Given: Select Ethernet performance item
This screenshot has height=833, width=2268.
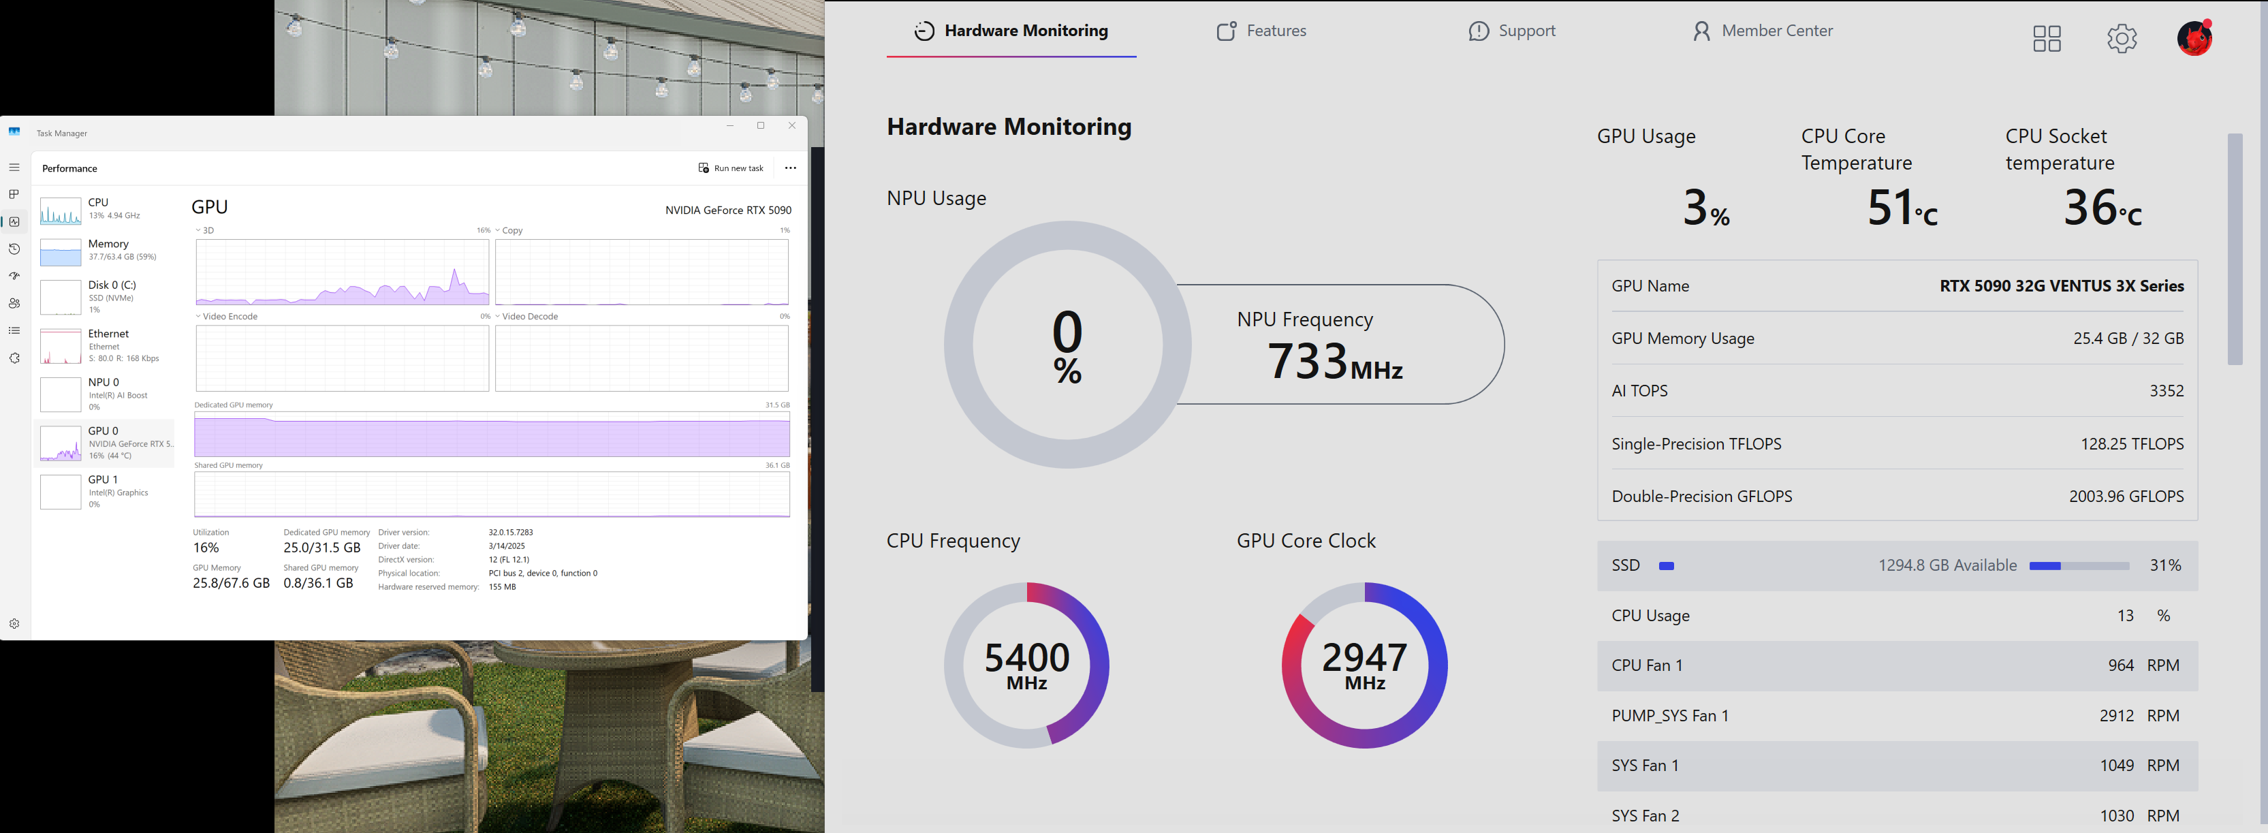Looking at the screenshot, I should pyautogui.click(x=106, y=346).
